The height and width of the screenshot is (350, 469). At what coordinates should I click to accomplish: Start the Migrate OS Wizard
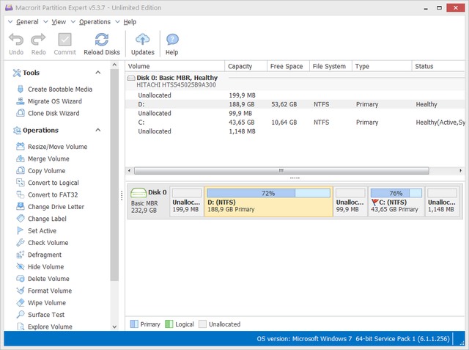(54, 101)
